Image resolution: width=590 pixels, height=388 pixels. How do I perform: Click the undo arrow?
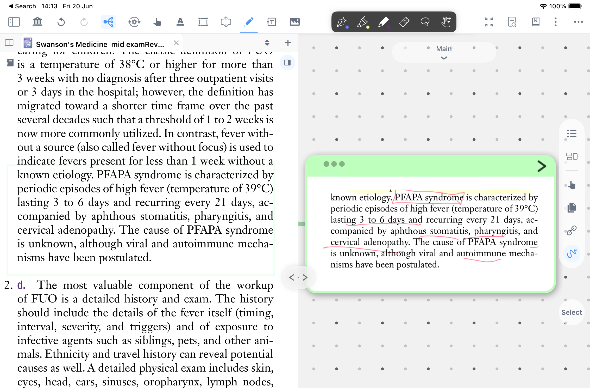pyautogui.click(x=61, y=22)
